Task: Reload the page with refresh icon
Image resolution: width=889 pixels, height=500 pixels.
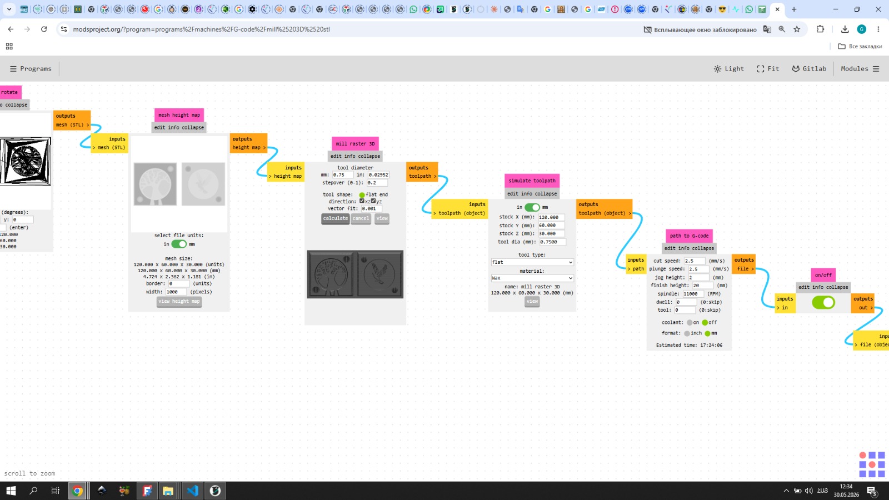Action: tap(44, 29)
